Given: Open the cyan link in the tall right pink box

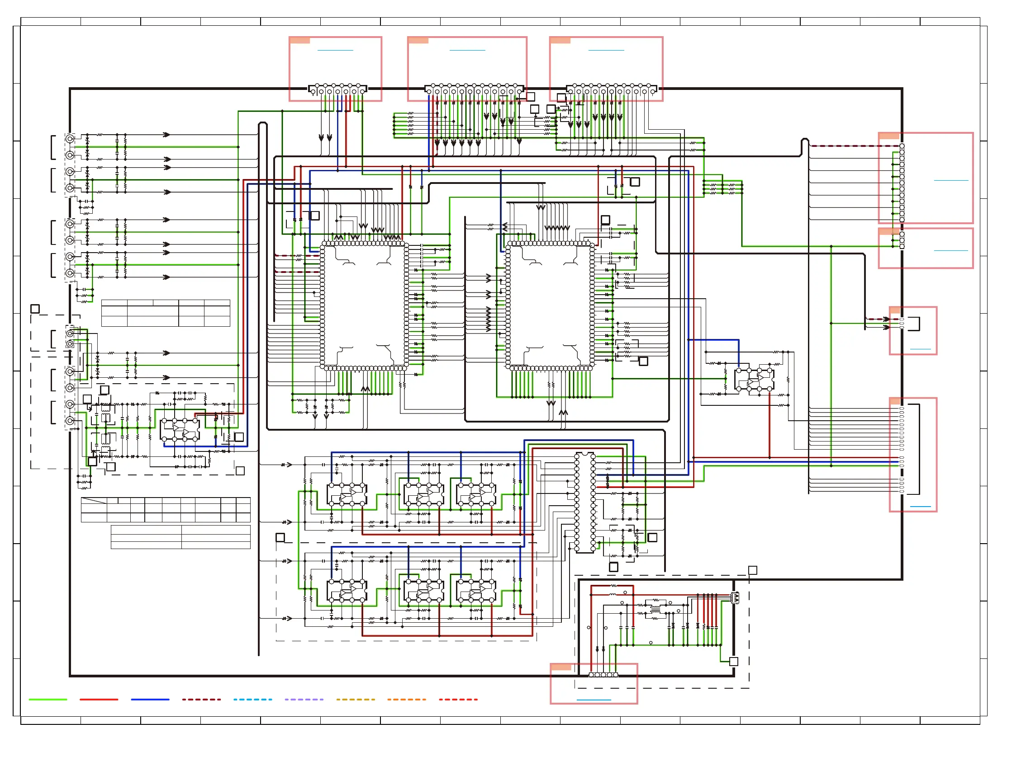Looking at the screenshot, I should click(921, 507).
